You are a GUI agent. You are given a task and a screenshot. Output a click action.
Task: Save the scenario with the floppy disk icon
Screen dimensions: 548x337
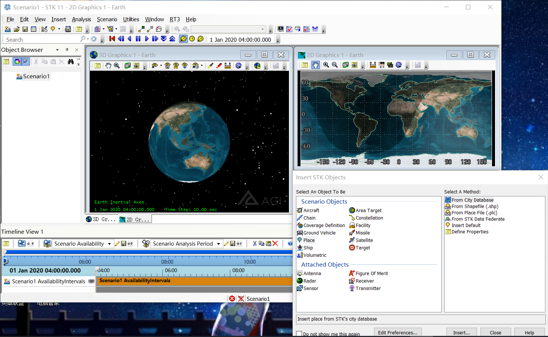(25, 29)
